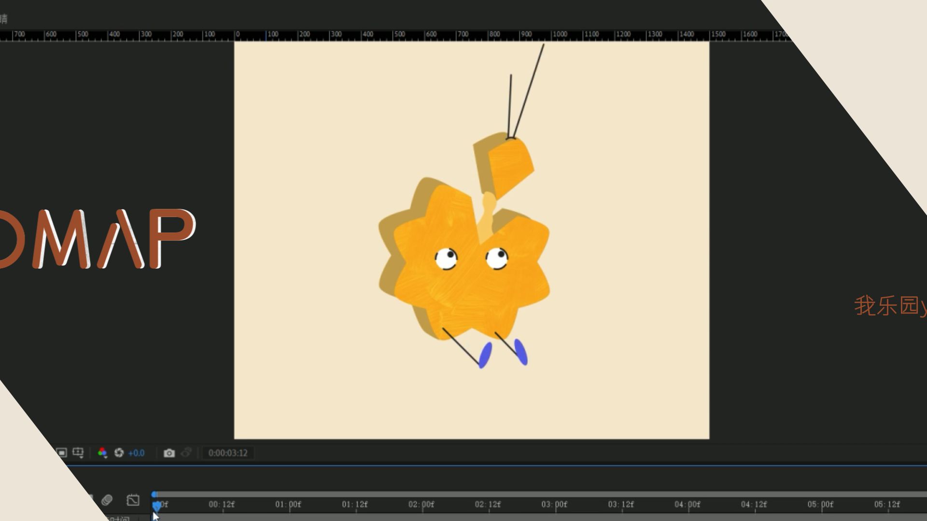This screenshot has width=927, height=521.
Task: Click the 05:12f mark on time ruler
Action: coord(887,504)
